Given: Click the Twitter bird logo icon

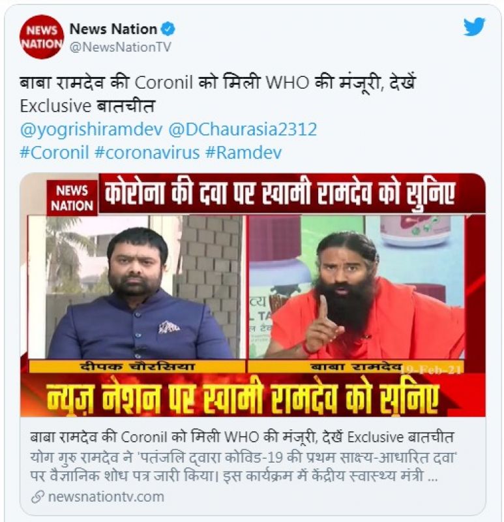Looking at the screenshot, I should coord(474,26).
